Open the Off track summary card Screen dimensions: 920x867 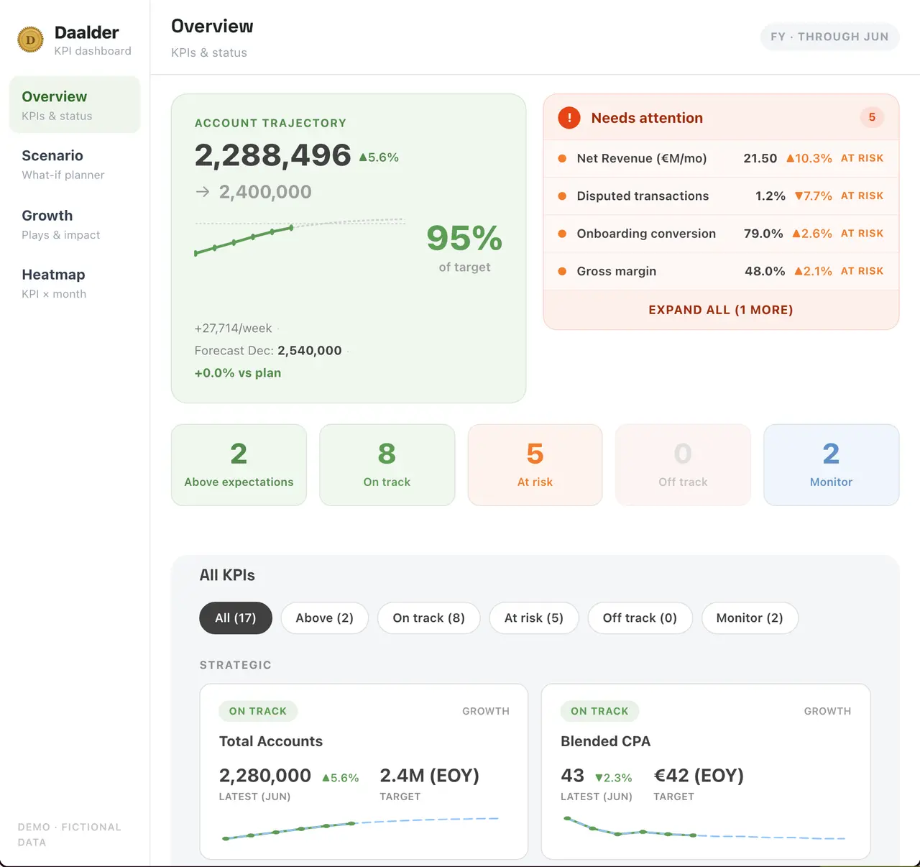coord(683,465)
